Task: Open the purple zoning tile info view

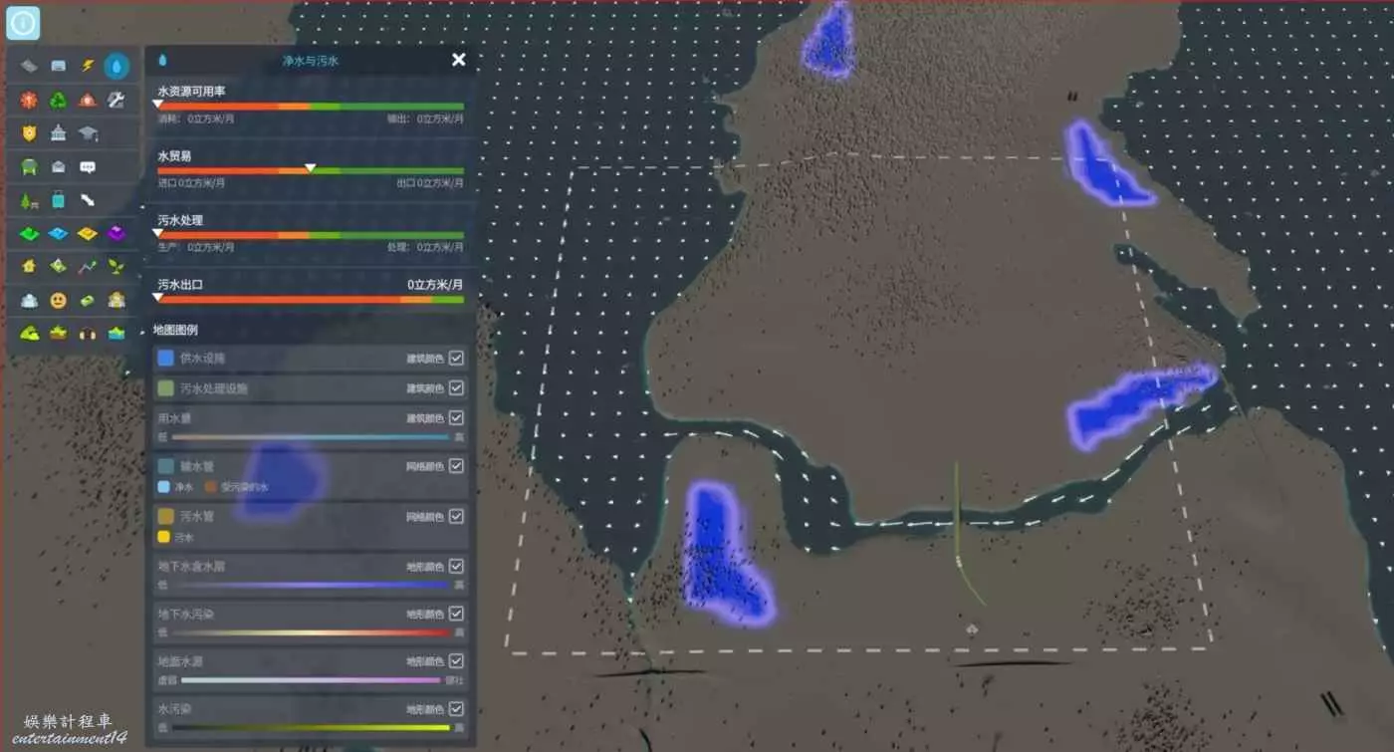Action: pyautogui.click(x=116, y=233)
